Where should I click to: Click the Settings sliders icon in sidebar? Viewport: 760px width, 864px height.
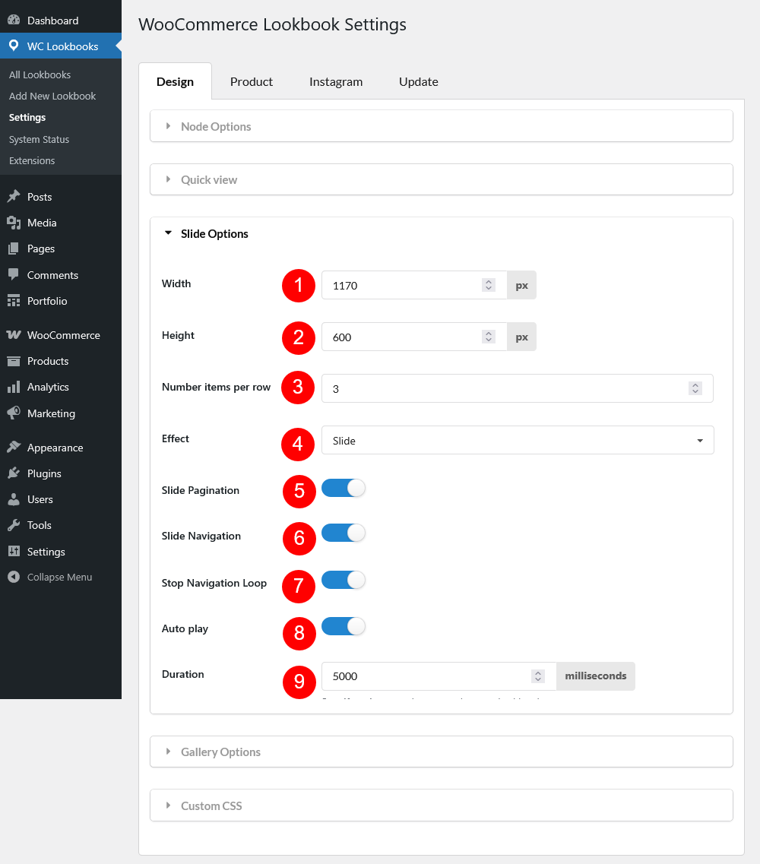tap(14, 551)
